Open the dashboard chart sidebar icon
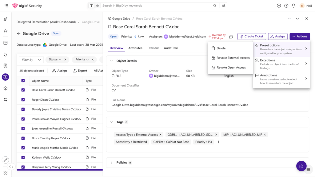Screen dimensions: 315x177 (x=6, y=43)
